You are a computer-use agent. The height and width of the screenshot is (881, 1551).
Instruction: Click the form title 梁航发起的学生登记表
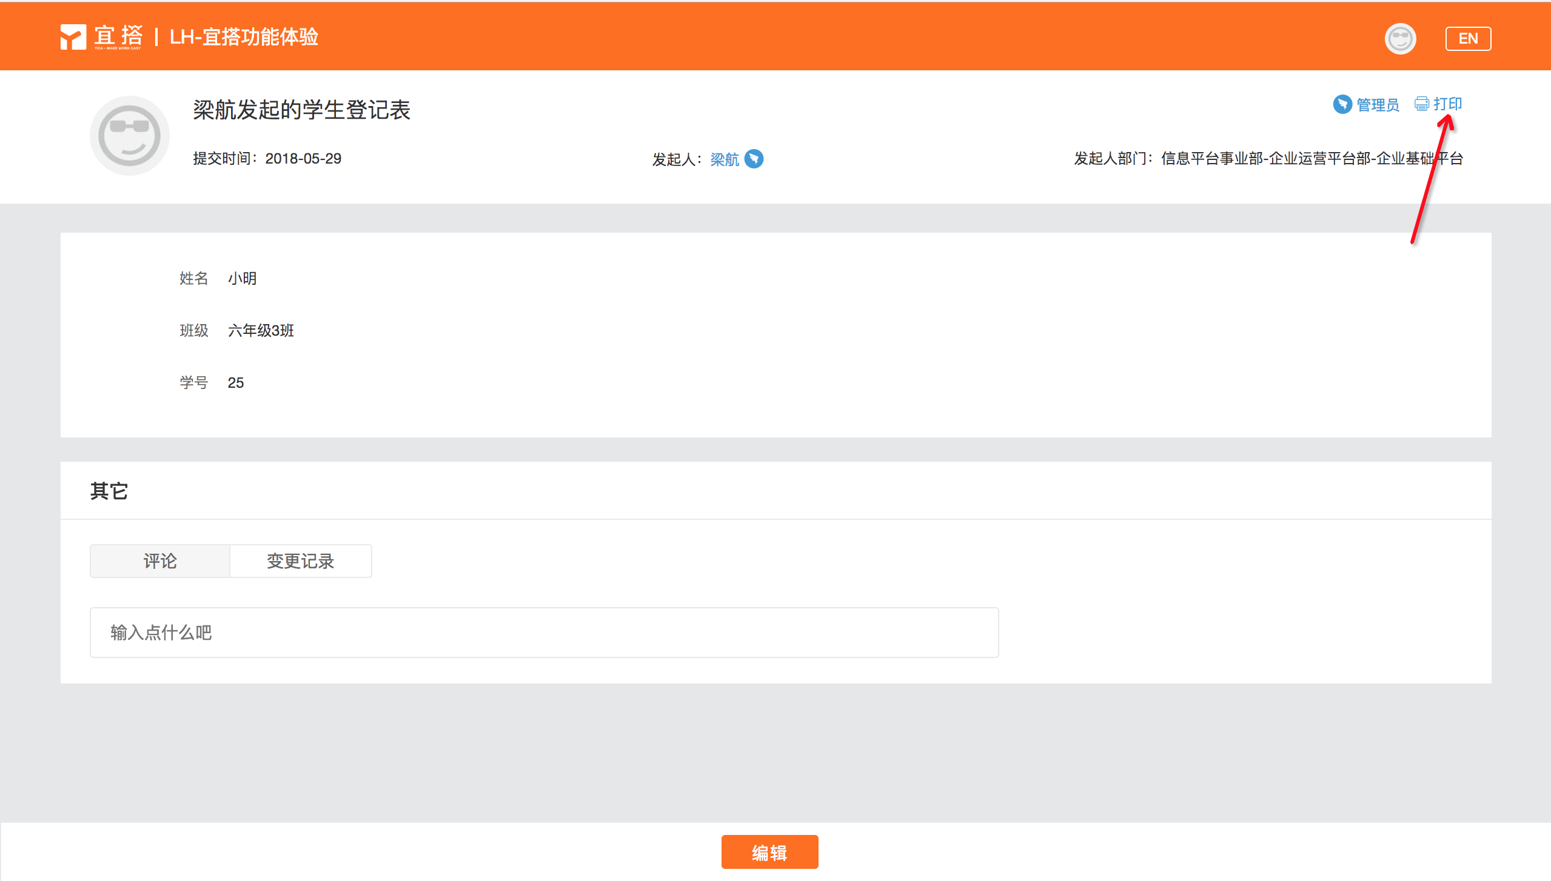[301, 110]
